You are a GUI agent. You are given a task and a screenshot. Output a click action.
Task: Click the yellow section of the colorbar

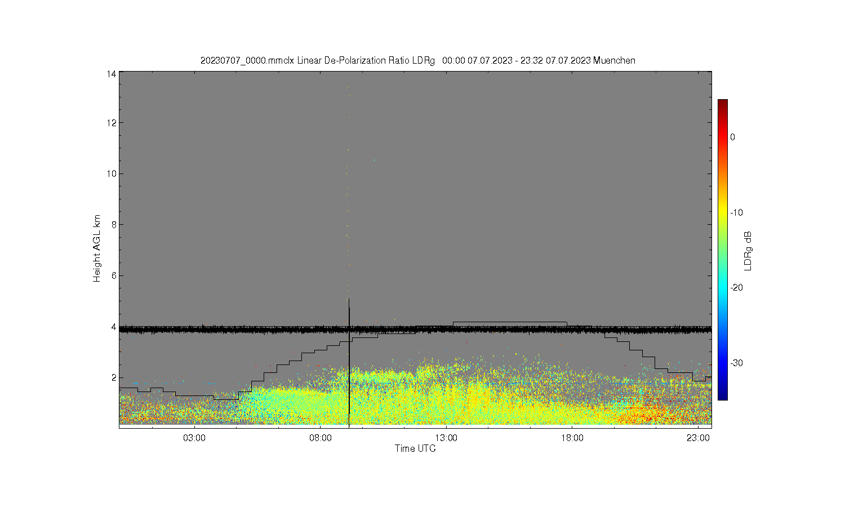722,212
